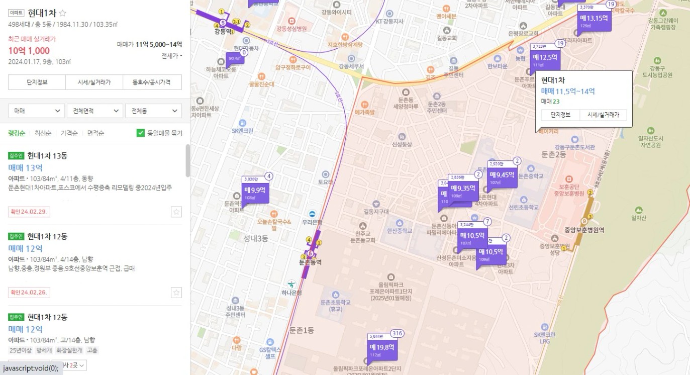Click the 우리은행 bank icon on map
The width and height of the screenshot is (690, 375).
[312, 214]
